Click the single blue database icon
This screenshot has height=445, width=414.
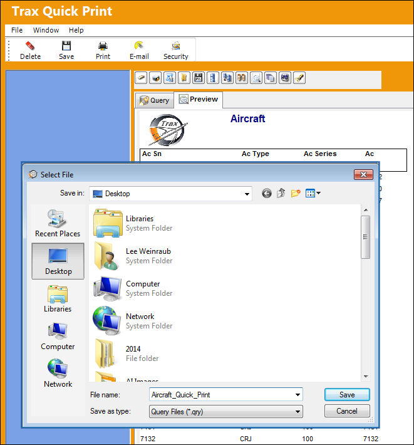213,78
